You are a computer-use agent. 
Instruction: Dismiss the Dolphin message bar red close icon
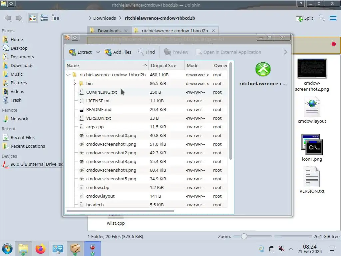(334, 44)
